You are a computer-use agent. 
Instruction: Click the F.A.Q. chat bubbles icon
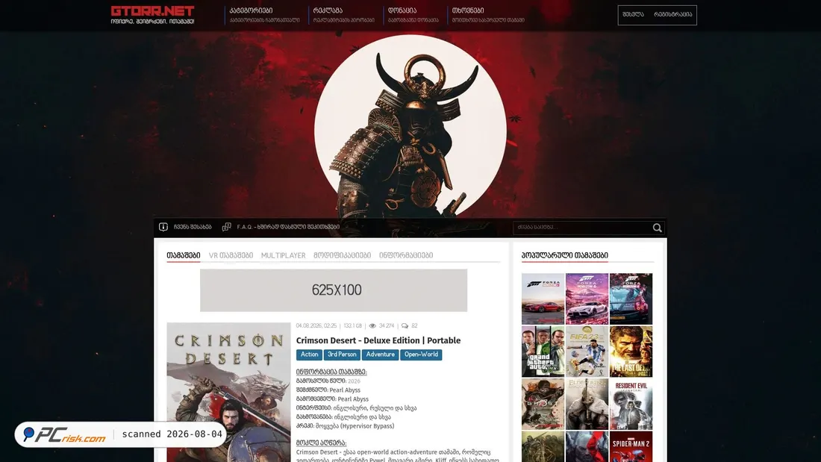tap(226, 227)
